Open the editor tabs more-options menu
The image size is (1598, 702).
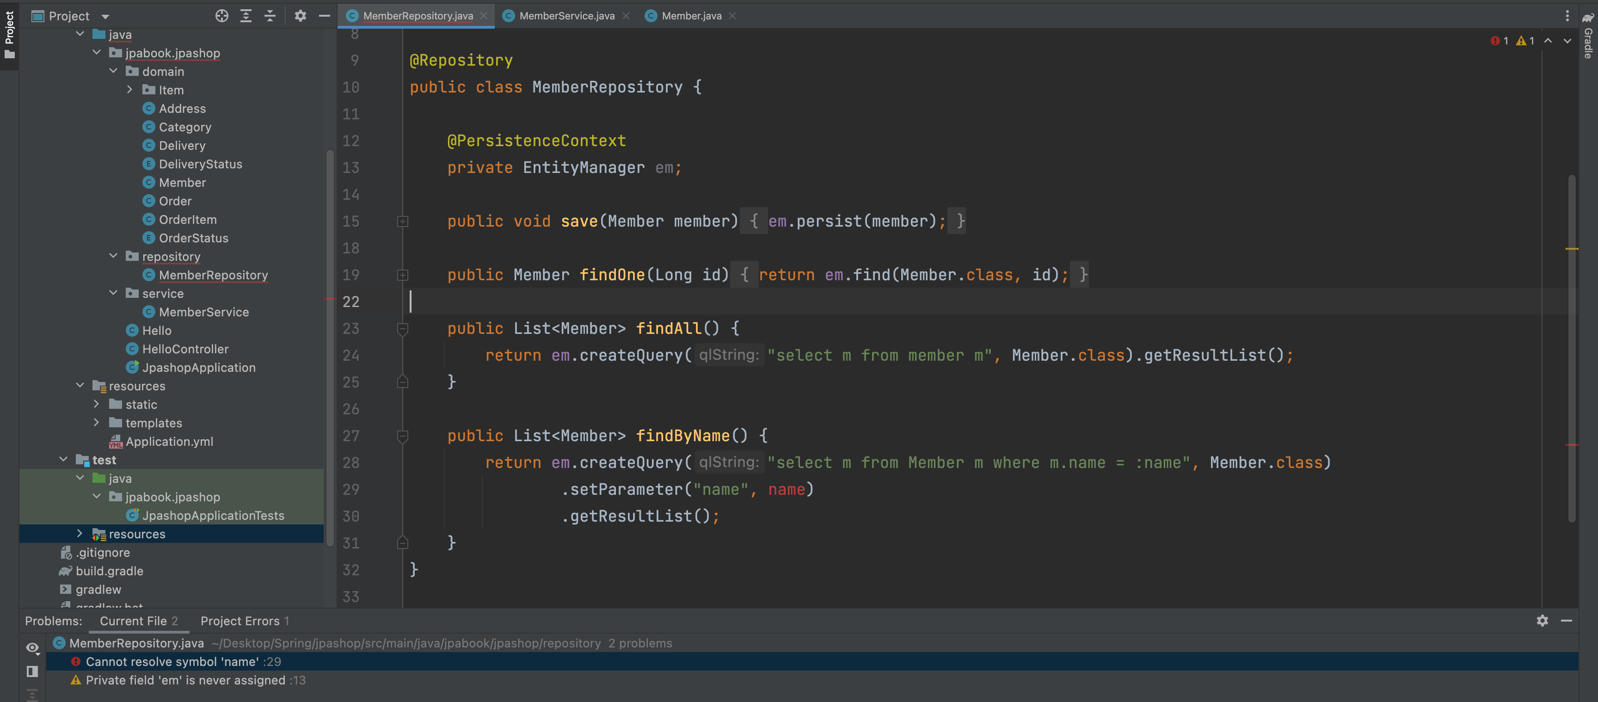pos(1567,16)
